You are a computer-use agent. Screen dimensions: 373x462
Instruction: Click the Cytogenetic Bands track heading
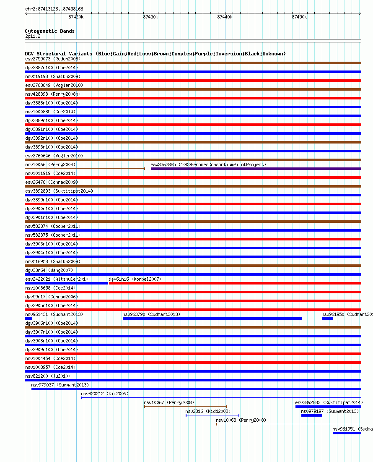tap(50, 31)
